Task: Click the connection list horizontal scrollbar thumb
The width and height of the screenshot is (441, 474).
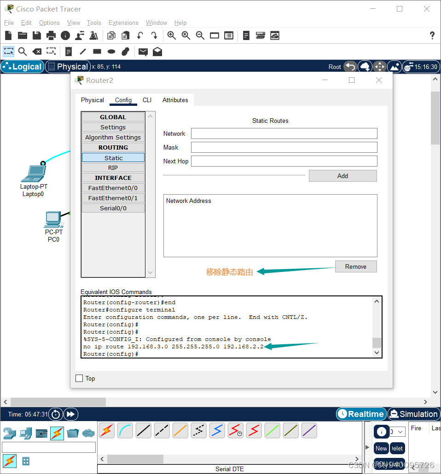Action: click(x=135, y=459)
